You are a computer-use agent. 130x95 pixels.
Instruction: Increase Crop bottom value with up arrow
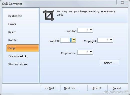tap(91, 51)
